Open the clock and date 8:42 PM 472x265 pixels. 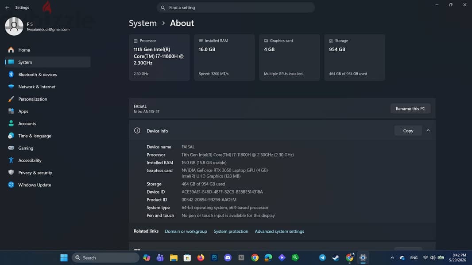pos(457,257)
